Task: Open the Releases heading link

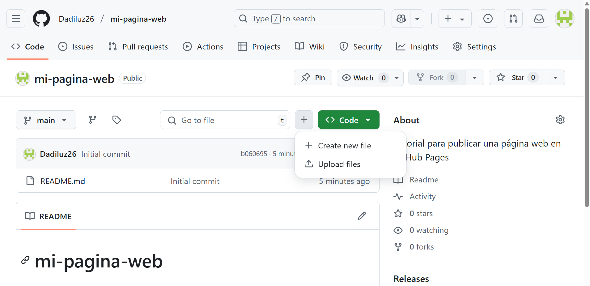Action: [x=411, y=279]
